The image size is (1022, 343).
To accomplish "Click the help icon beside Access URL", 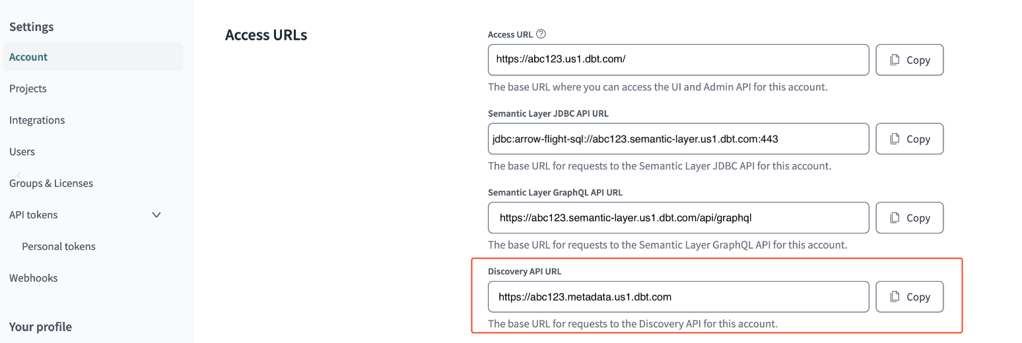I will pyautogui.click(x=541, y=34).
